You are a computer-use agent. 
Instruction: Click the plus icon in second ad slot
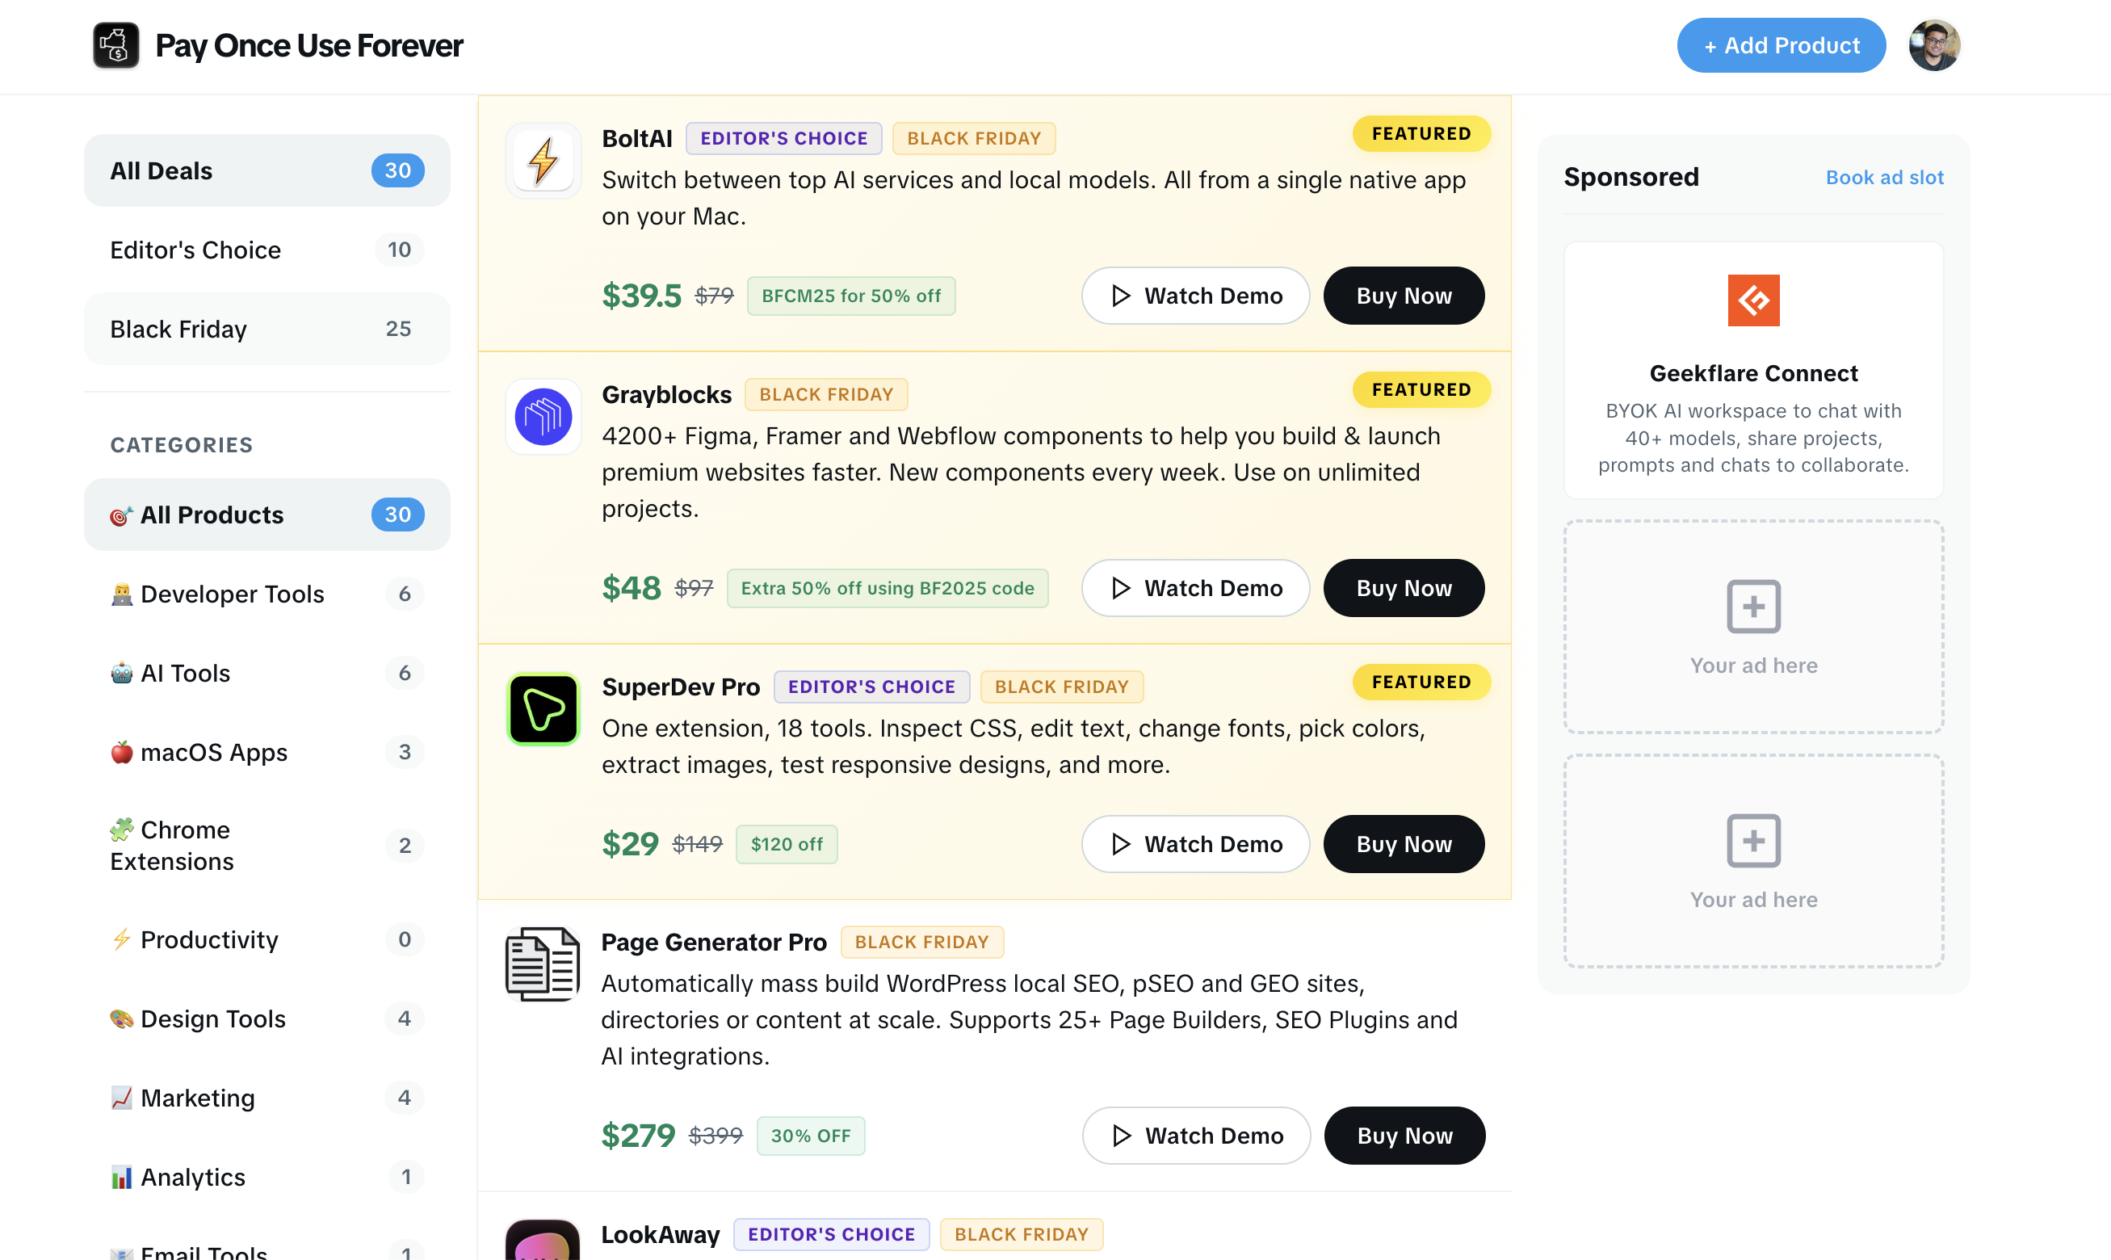point(1752,841)
